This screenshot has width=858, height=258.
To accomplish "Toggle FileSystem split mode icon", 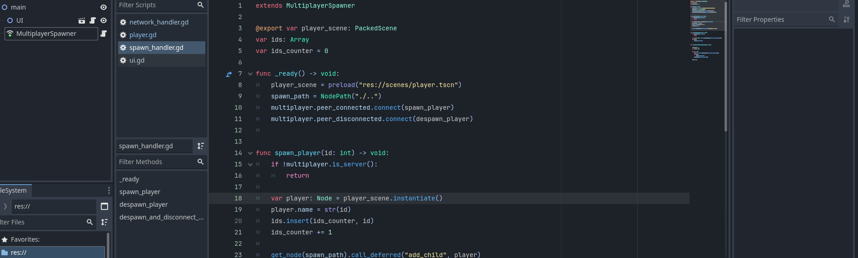I will coord(104,206).
